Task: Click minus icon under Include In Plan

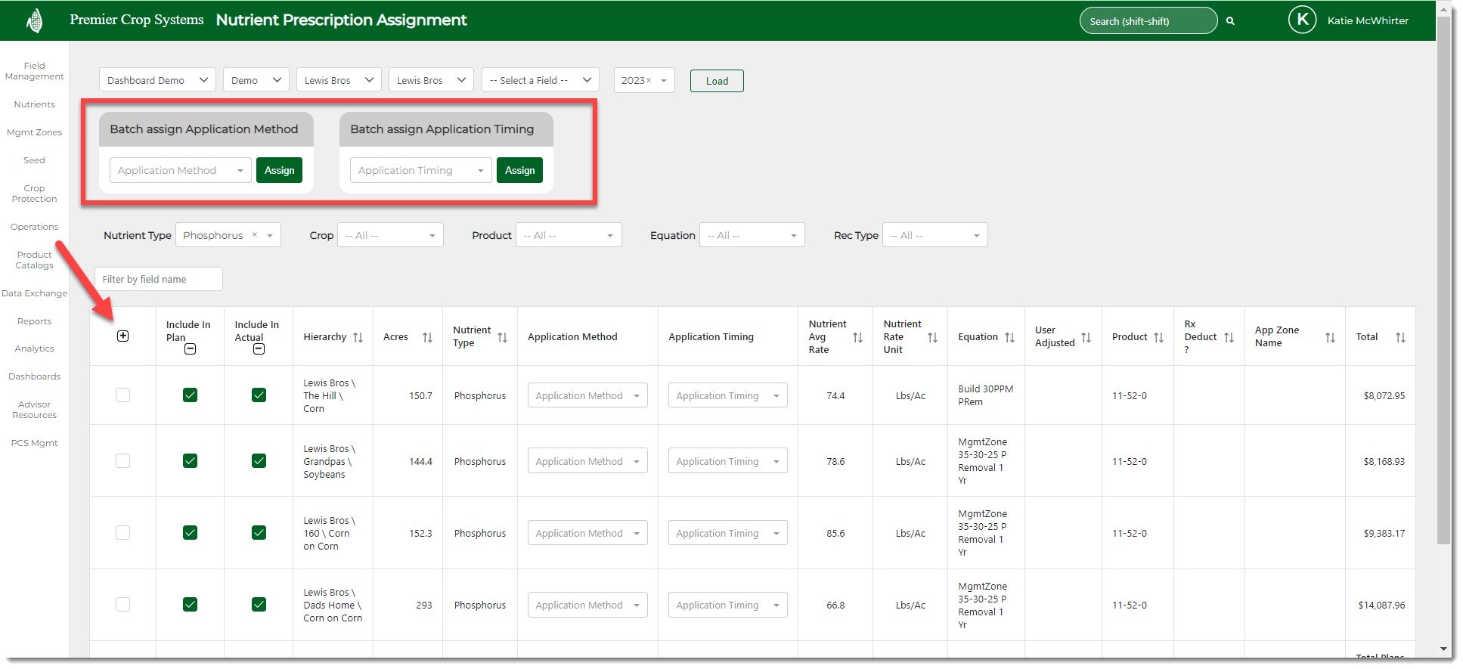Action: [191, 349]
